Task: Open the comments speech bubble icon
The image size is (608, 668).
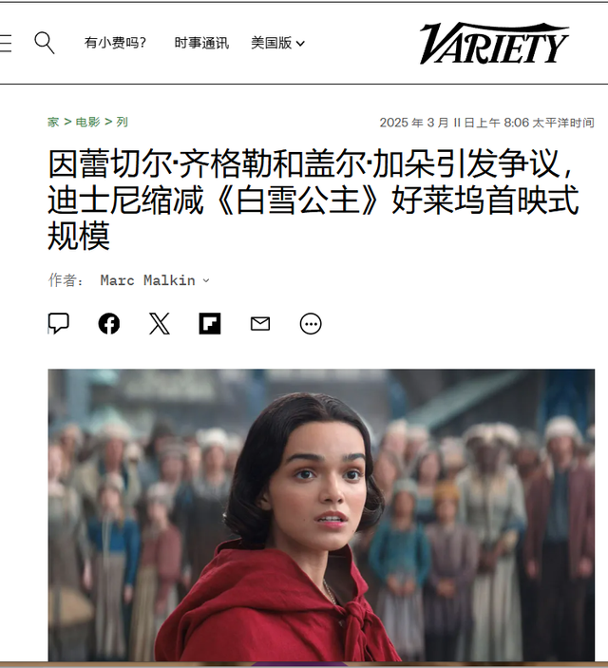Action: tap(58, 323)
